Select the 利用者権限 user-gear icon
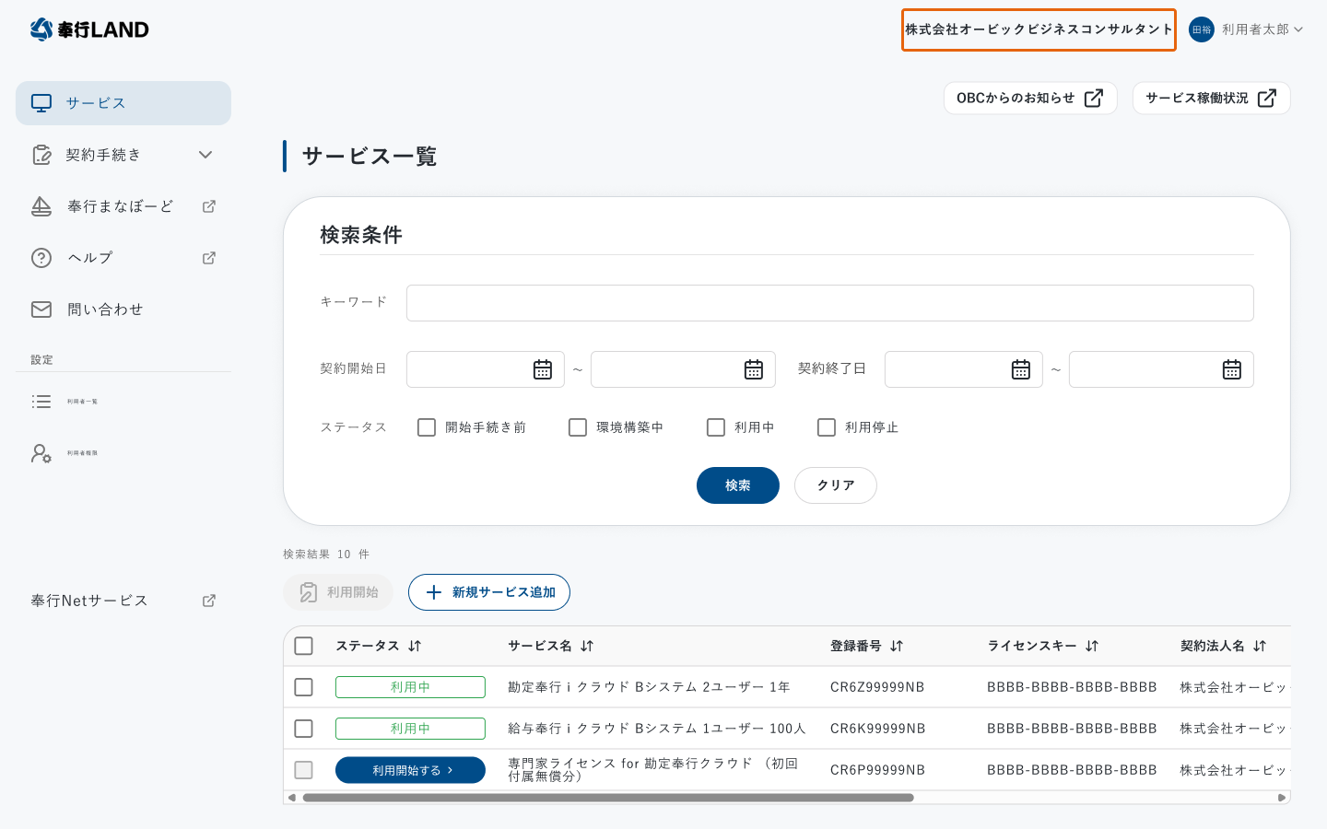Viewport: 1327px width, 829px height. 41,452
